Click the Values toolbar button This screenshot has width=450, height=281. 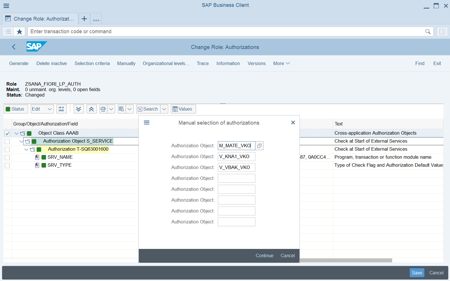tap(183, 109)
